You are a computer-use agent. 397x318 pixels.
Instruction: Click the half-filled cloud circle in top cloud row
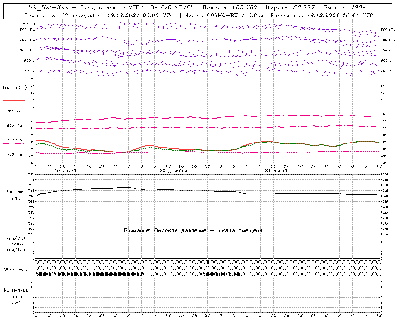(x=208, y=262)
